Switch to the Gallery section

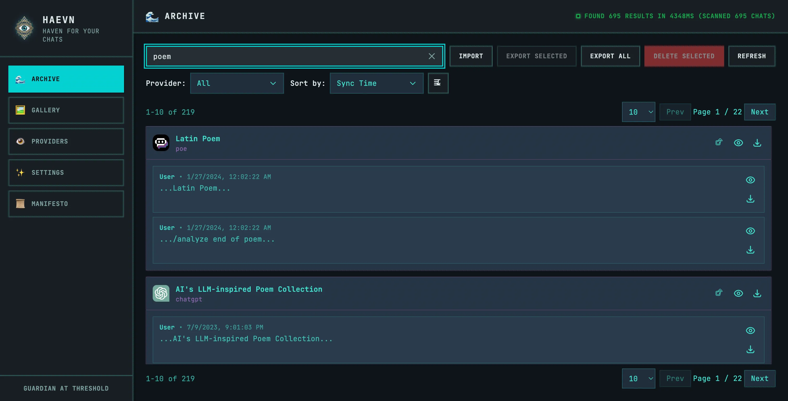66,110
